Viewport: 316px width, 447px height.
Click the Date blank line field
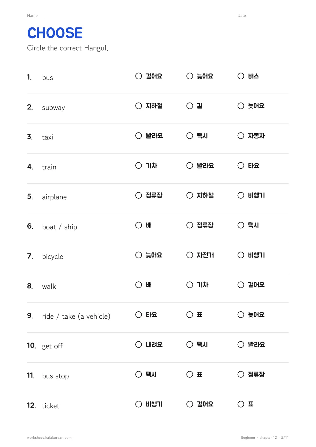(x=274, y=16)
